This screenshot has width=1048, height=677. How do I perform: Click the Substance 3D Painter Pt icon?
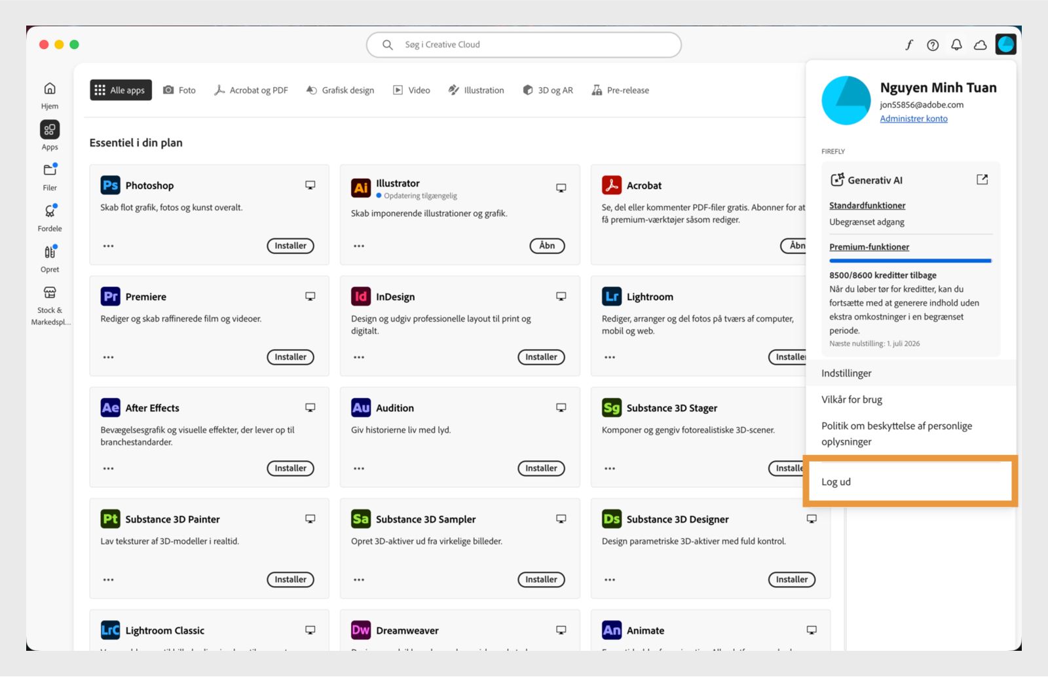click(110, 519)
